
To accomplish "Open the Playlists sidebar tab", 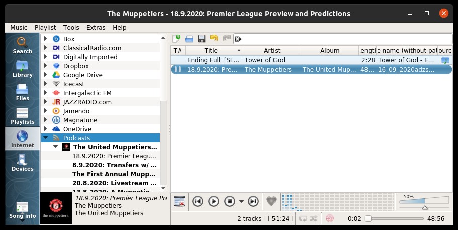I will point(22,116).
